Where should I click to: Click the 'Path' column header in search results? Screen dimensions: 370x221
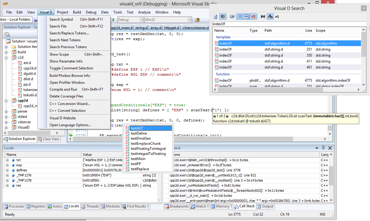268,30
